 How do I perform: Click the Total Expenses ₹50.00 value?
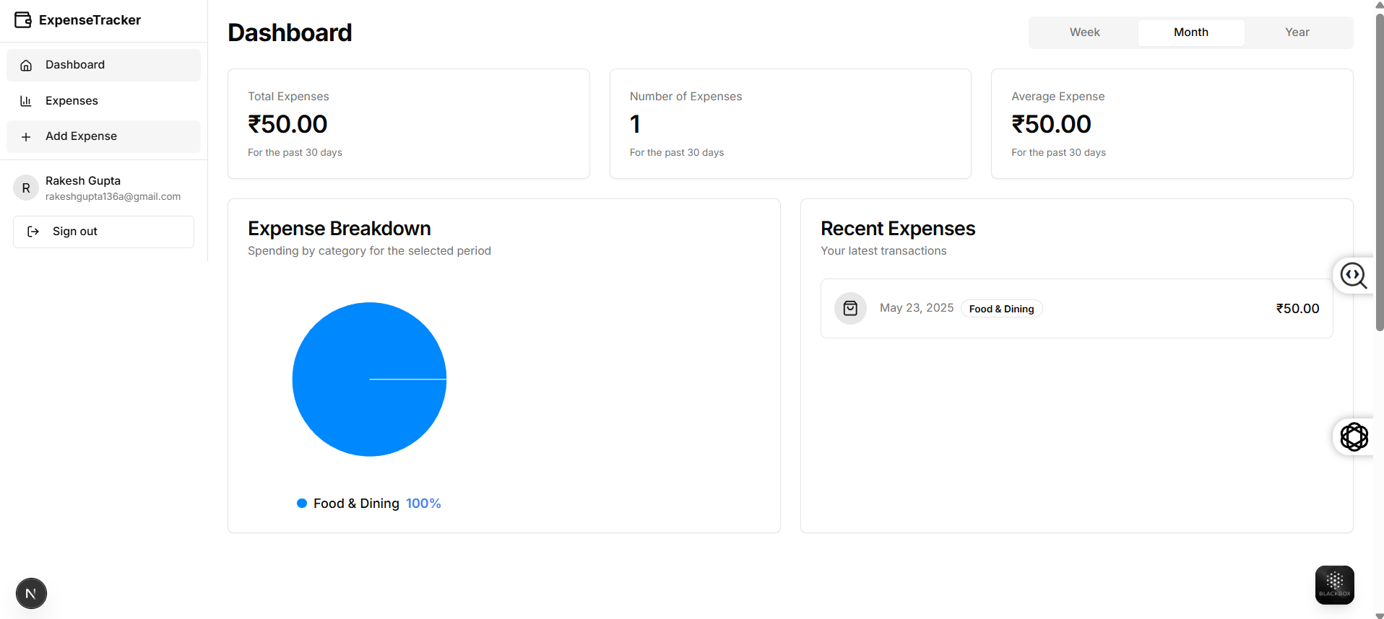pyautogui.click(x=287, y=124)
